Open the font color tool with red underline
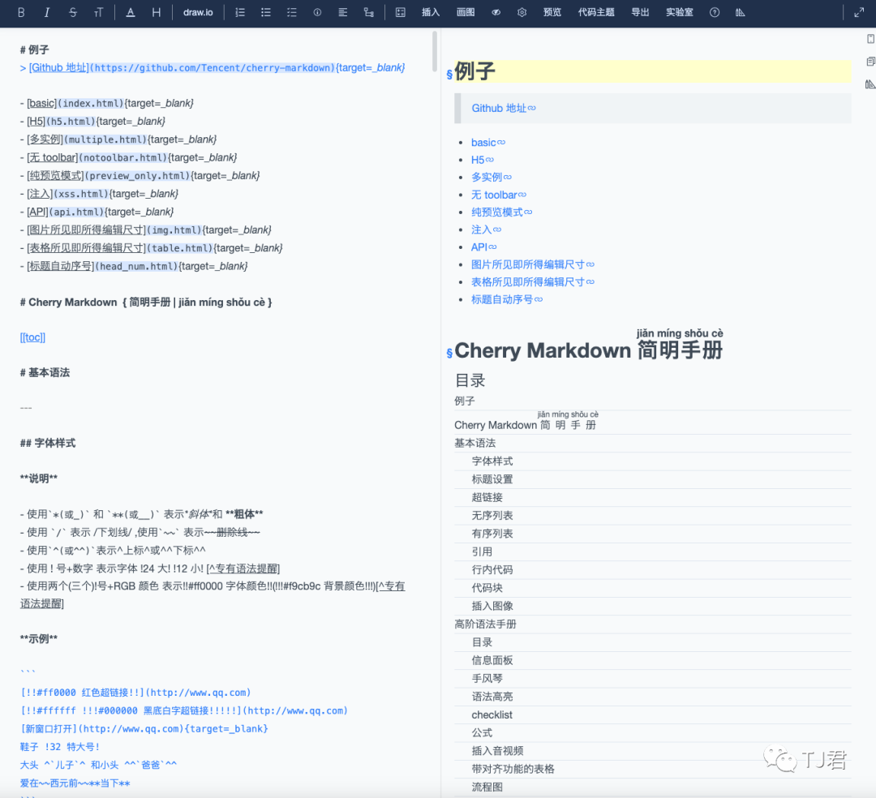876x798 pixels. coord(130,12)
